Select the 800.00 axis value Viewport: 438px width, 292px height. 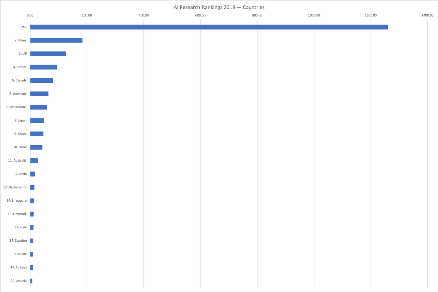[x=257, y=15]
